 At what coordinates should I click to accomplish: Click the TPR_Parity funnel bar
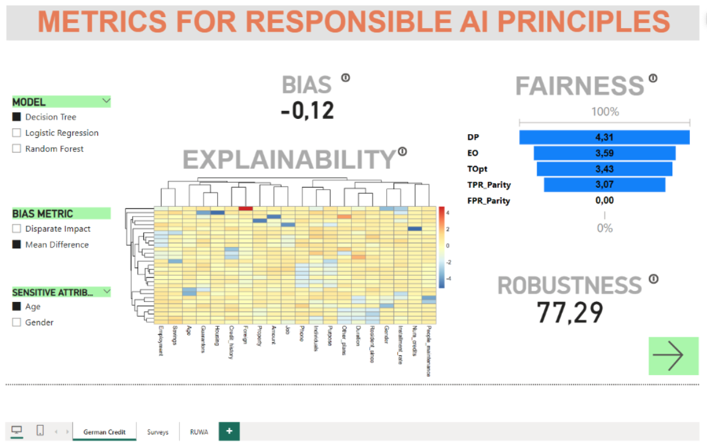coord(604,184)
